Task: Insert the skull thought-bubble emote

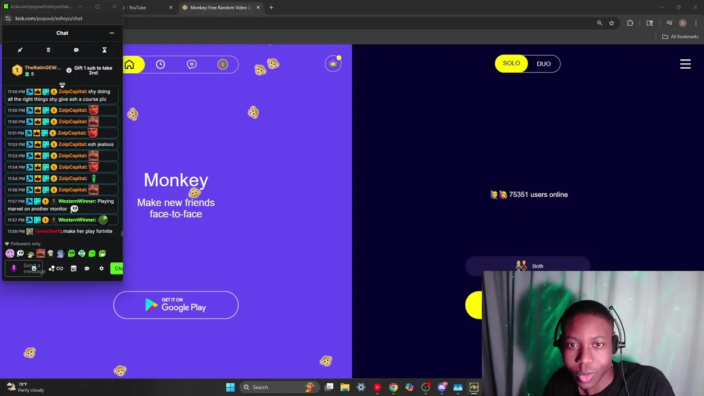Action: pos(20,254)
